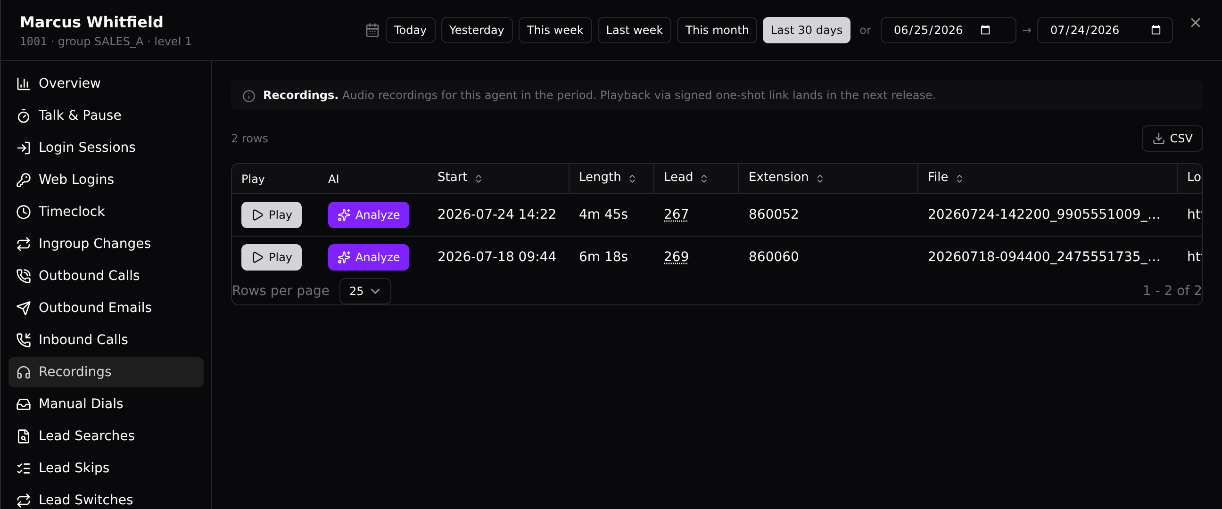
Task: Open the Overview bar chart icon
Action: coord(23,83)
